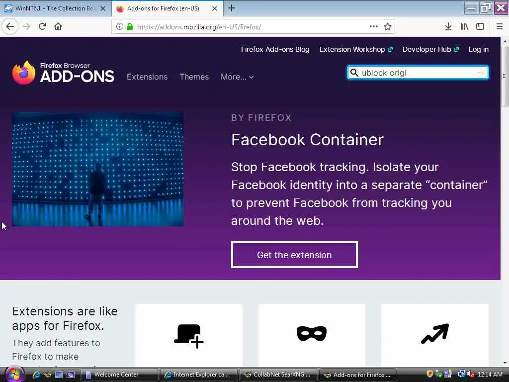
Task: Open the Themes section
Action: pos(194,77)
